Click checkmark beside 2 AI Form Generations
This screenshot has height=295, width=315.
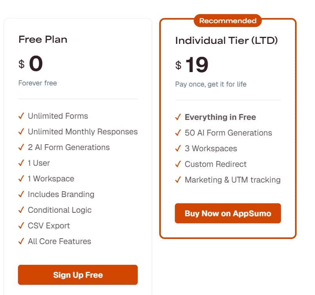point(22,147)
